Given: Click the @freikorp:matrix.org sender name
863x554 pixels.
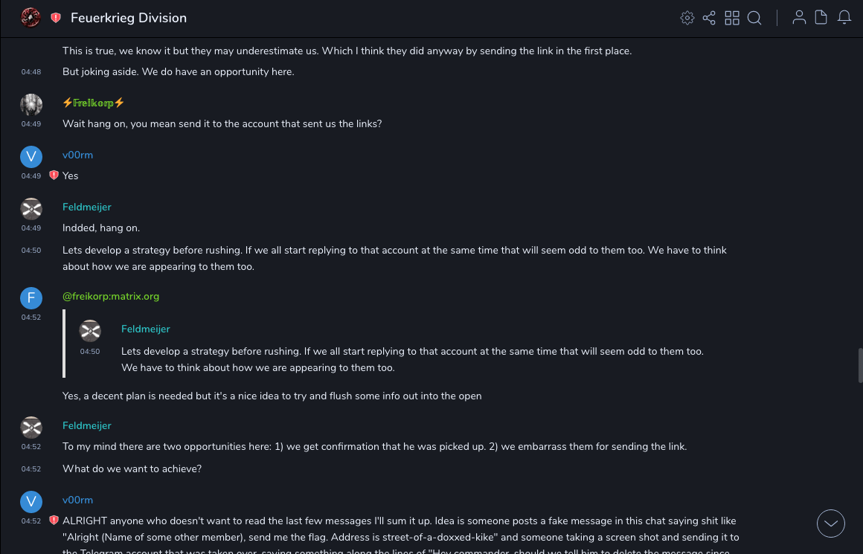Looking at the screenshot, I should click(x=111, y=296).
